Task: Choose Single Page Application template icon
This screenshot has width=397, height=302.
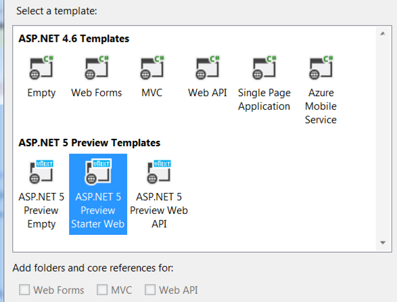Action: pos(264,68)
